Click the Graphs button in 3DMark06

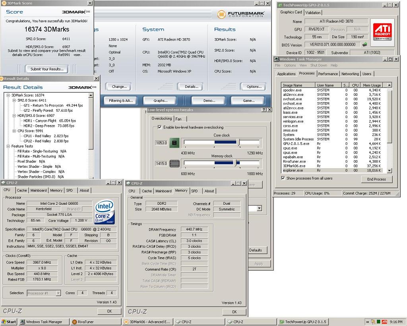[x=161, y=101]
